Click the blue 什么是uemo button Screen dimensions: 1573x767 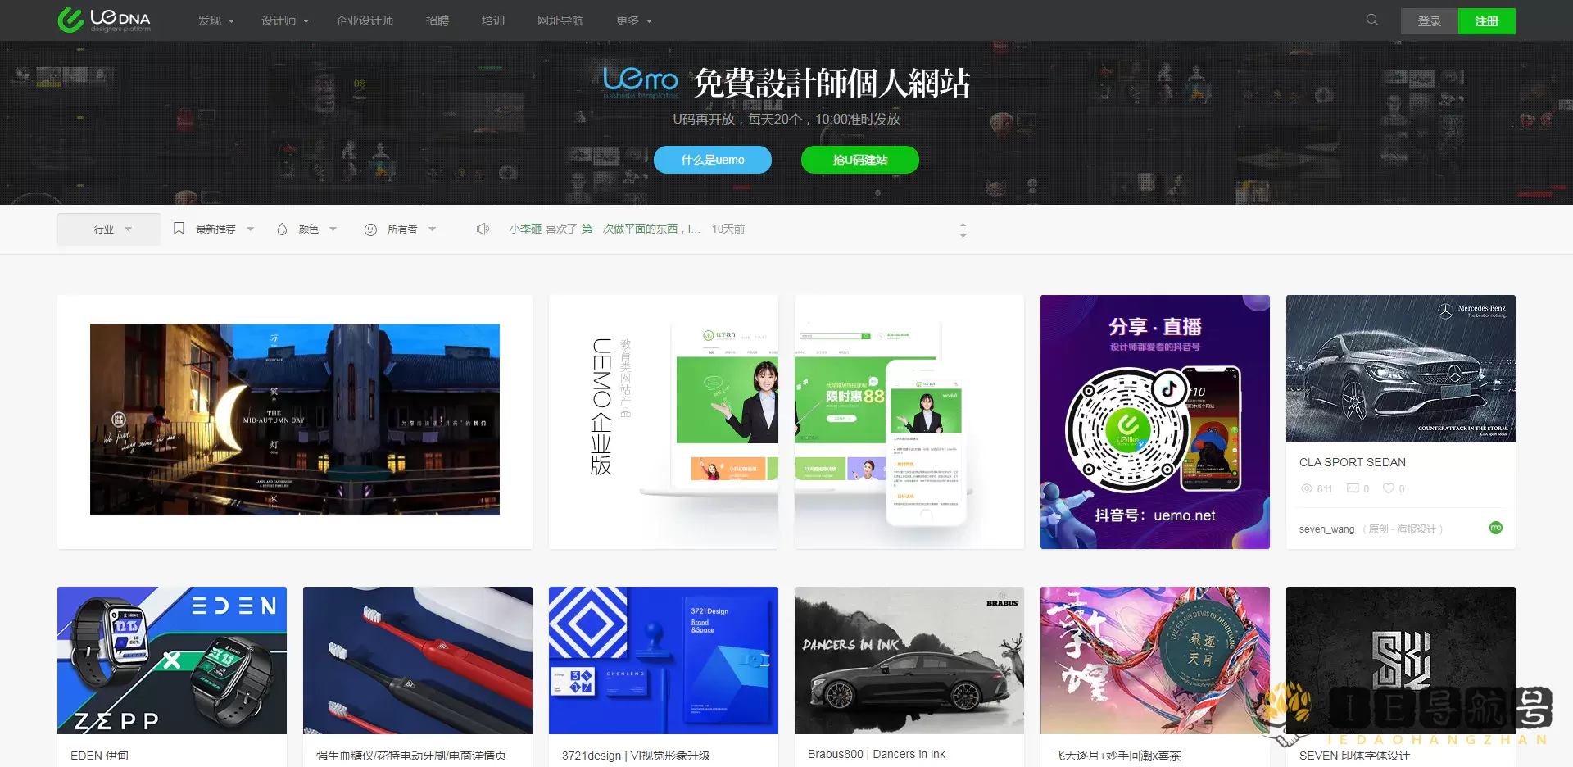(712, 160)
